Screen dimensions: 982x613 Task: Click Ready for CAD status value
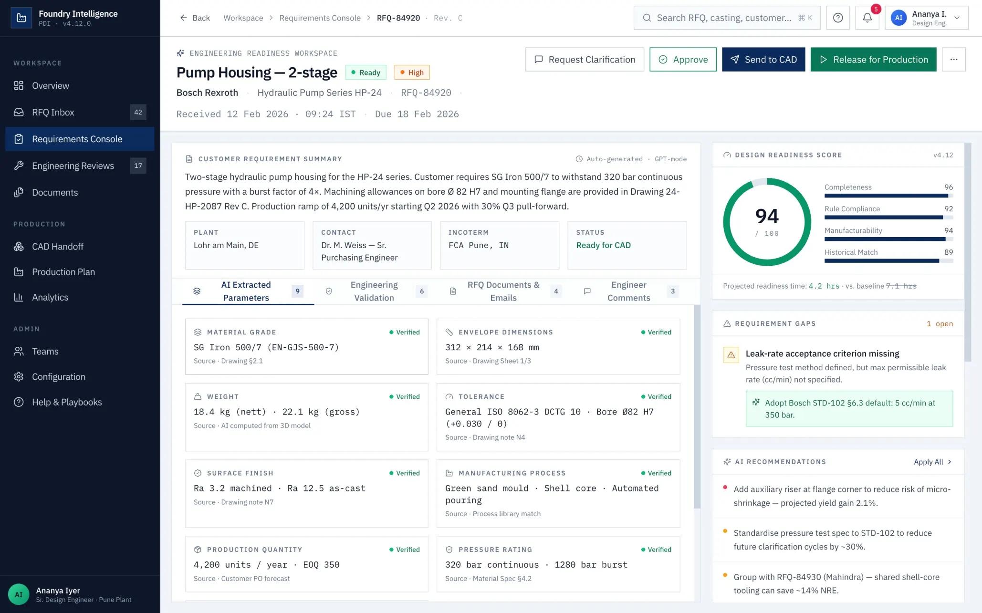coord(603,245)
